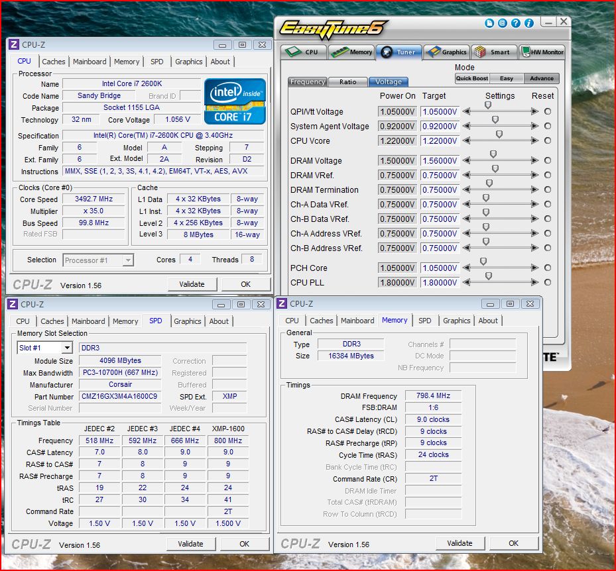
Task: Click the EasyTune6 help question mark icon
Action: click(516, 23)
